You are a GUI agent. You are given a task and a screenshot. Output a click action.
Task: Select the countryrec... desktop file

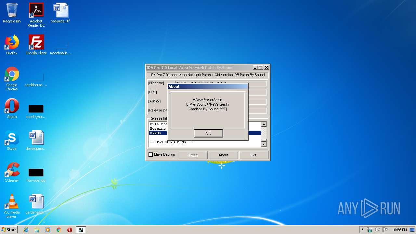tap(36, 111)
